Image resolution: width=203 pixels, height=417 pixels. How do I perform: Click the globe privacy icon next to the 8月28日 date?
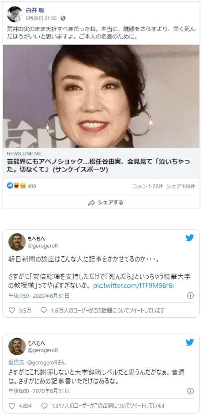[63, 19]
